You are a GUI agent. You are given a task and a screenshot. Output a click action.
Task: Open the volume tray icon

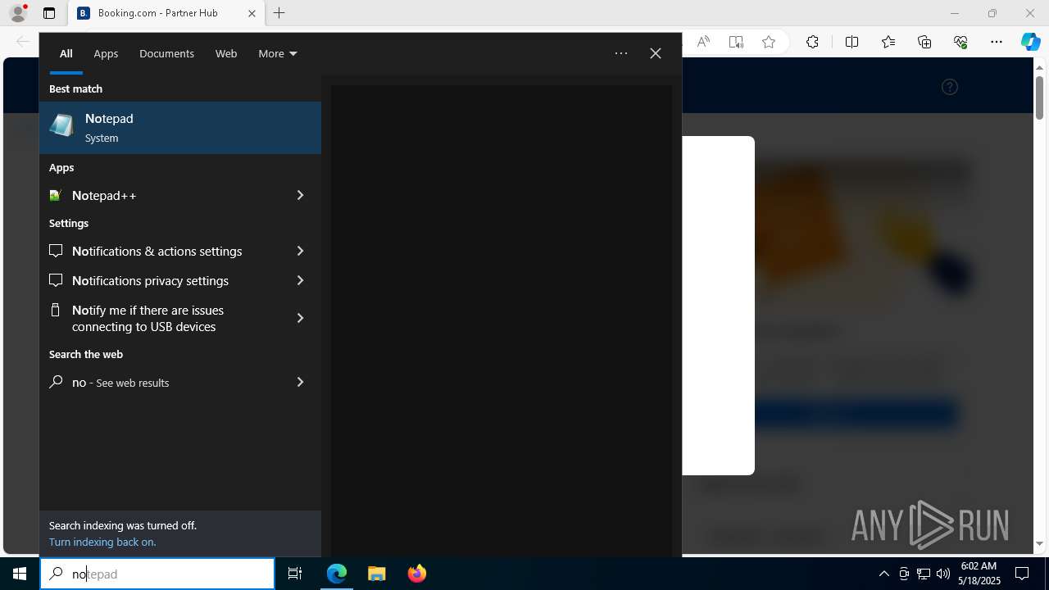point(942,574)
